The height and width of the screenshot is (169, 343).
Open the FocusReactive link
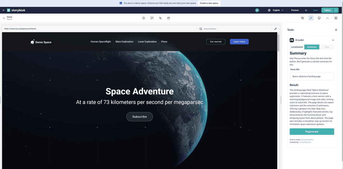[x=305, y=142]
